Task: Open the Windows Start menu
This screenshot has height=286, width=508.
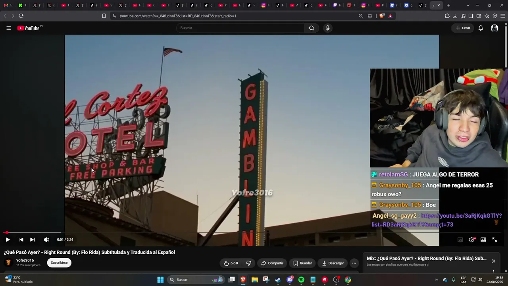Action: pyautogui.click(x=160, y=280)
